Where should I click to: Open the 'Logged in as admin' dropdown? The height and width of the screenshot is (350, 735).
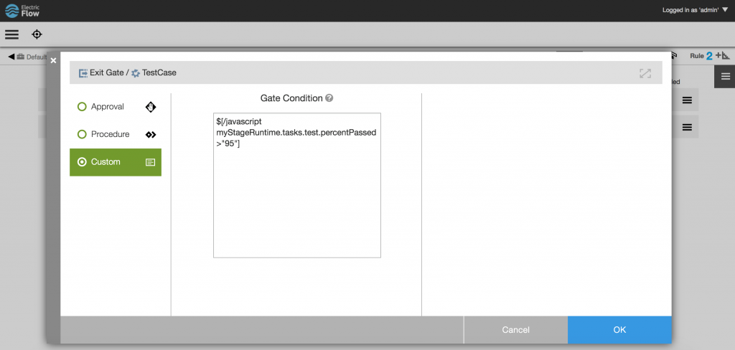pos(695,10)
